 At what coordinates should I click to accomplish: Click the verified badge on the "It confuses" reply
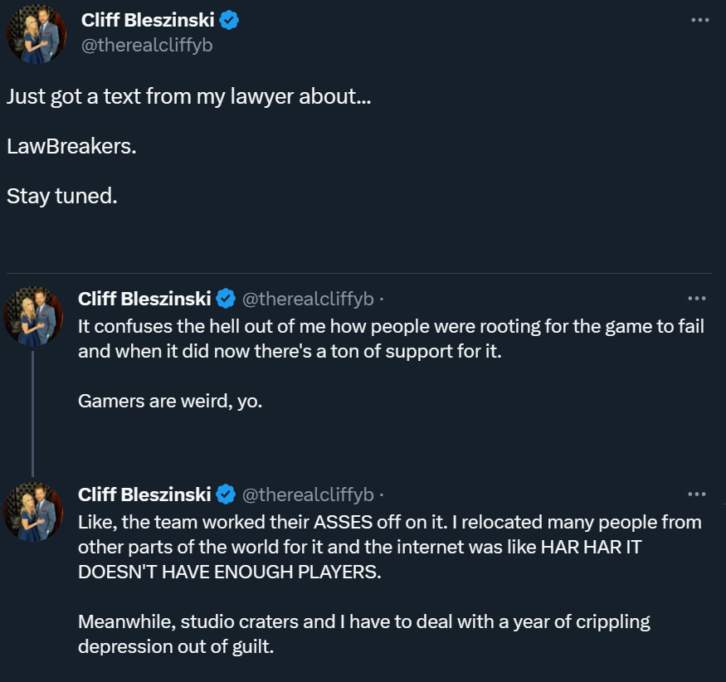[225, 299]
